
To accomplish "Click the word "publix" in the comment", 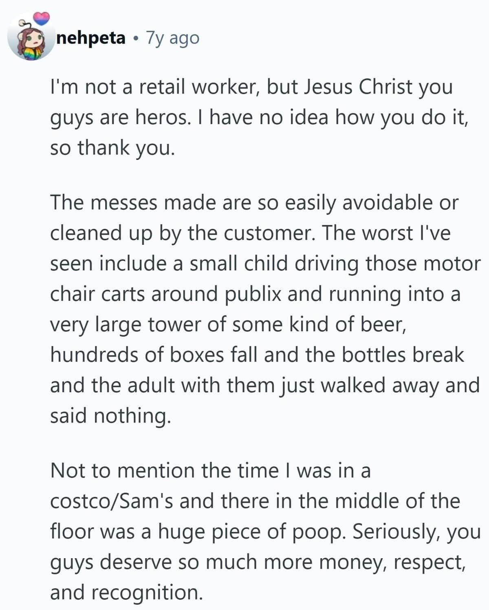I will point(253,294).
